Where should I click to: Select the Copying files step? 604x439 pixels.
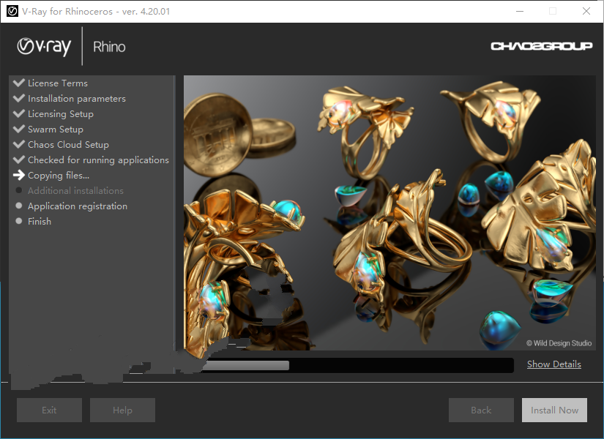[59, 176]
